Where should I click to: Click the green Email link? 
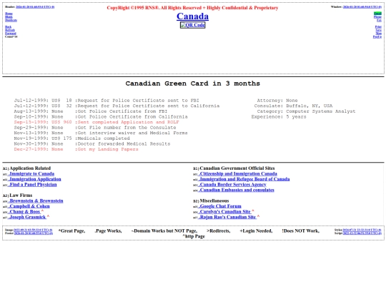[377, 14]
